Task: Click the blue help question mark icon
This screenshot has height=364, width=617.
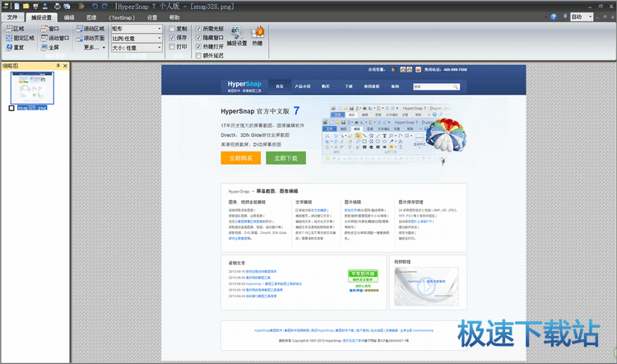Action: (x=554, y=16)
